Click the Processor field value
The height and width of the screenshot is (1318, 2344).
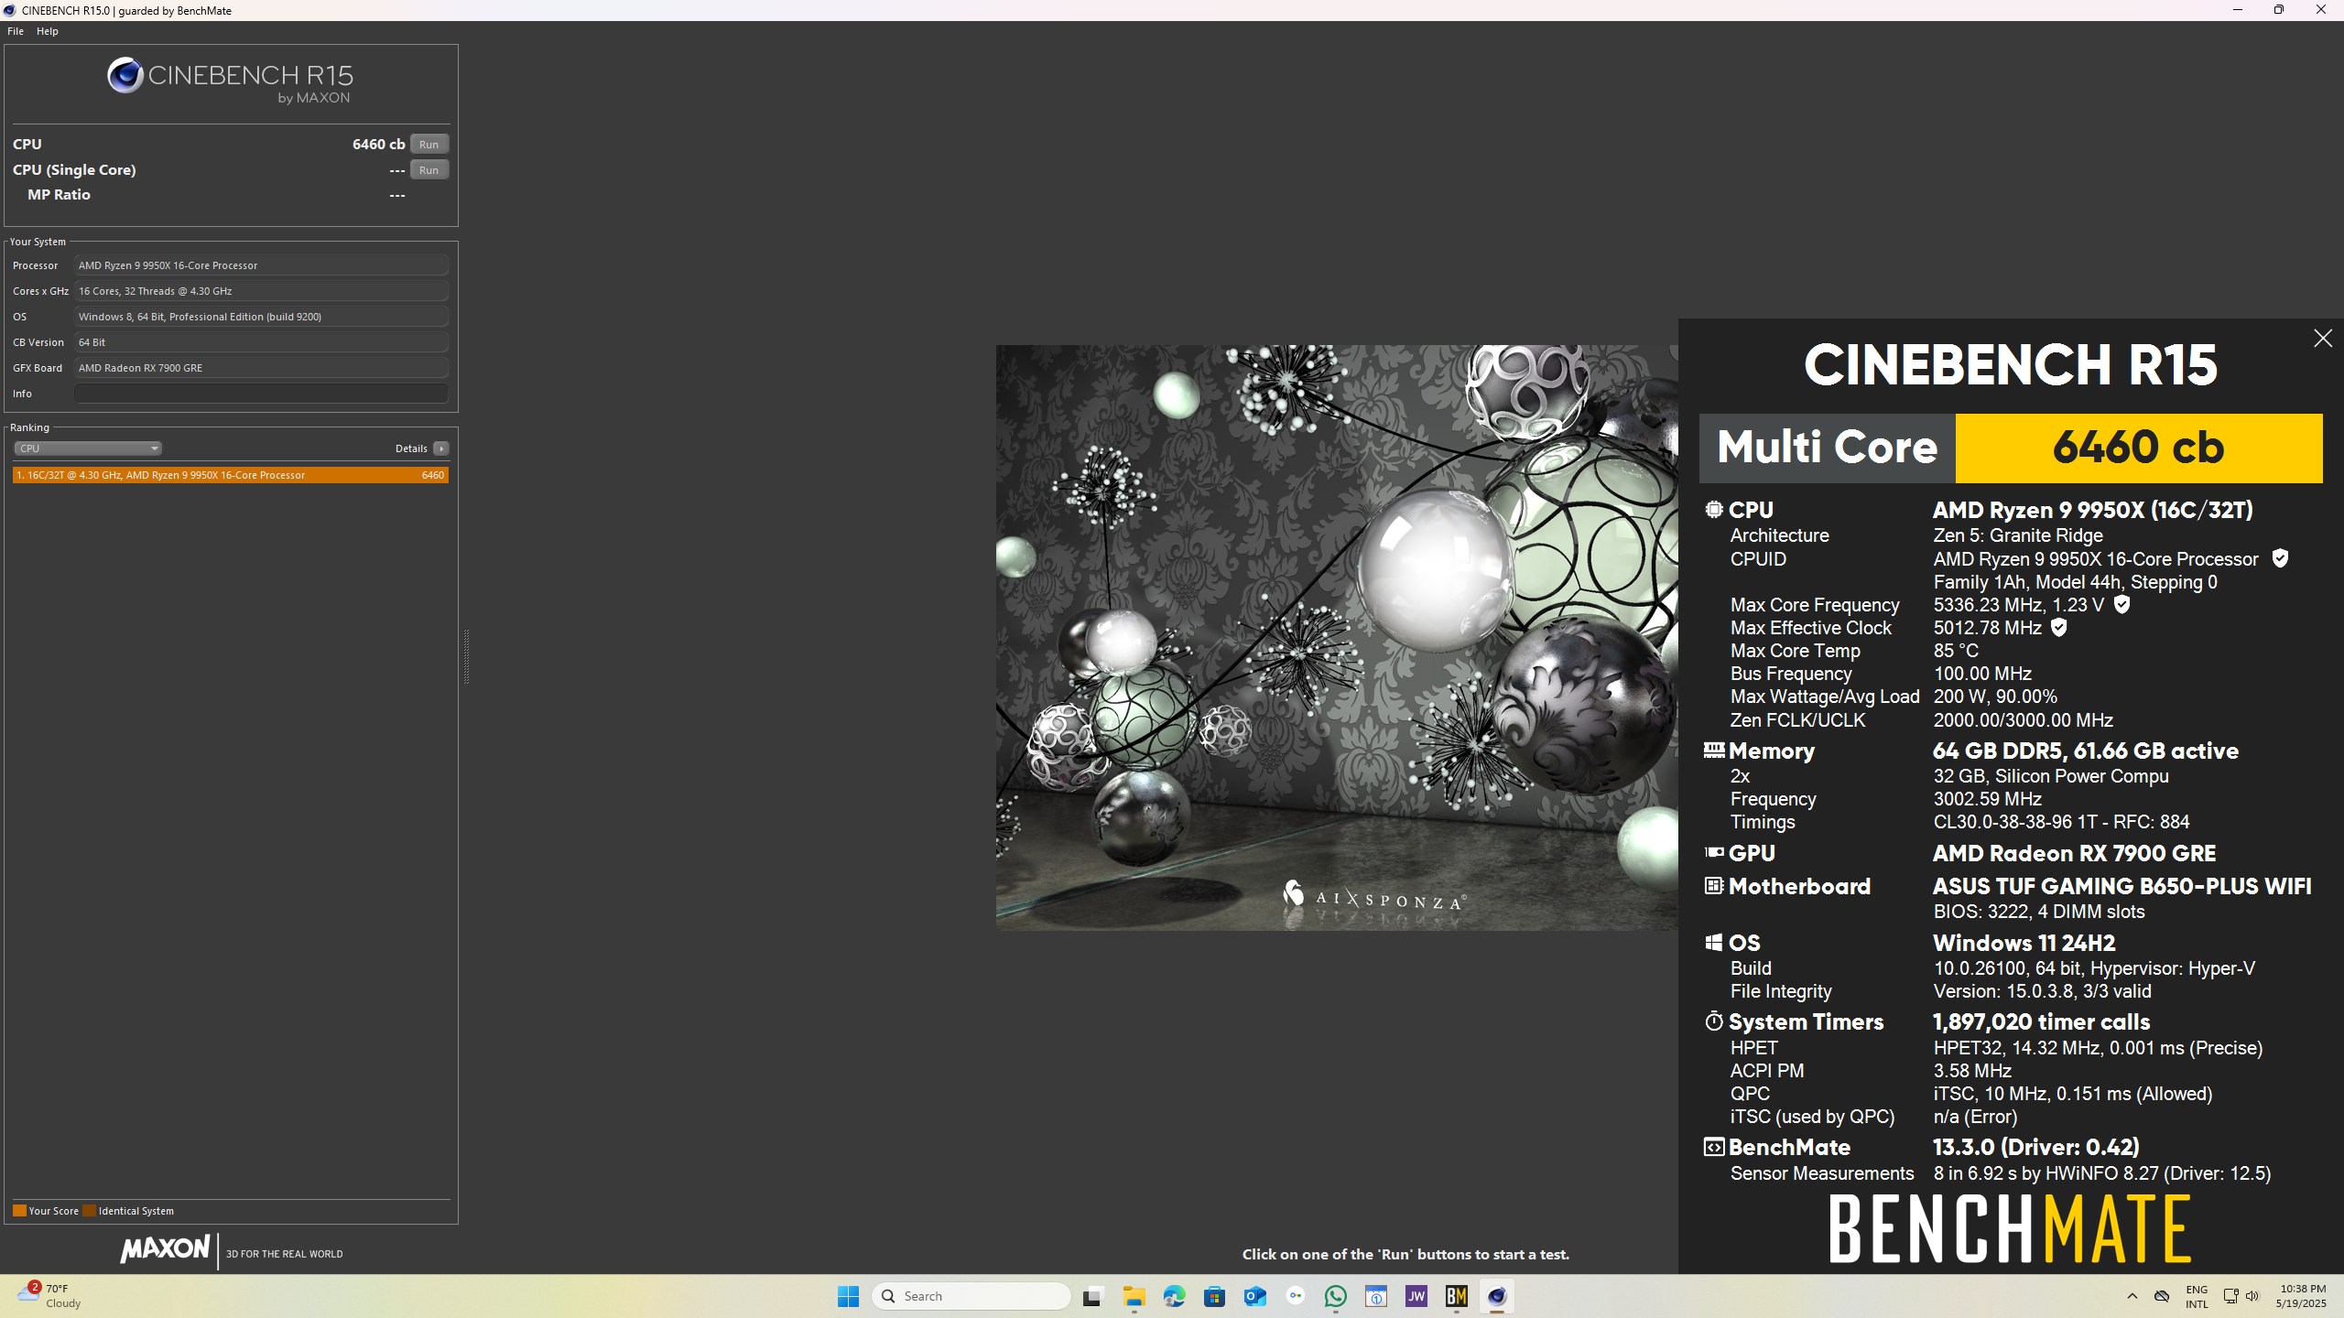tap(261, 265)
